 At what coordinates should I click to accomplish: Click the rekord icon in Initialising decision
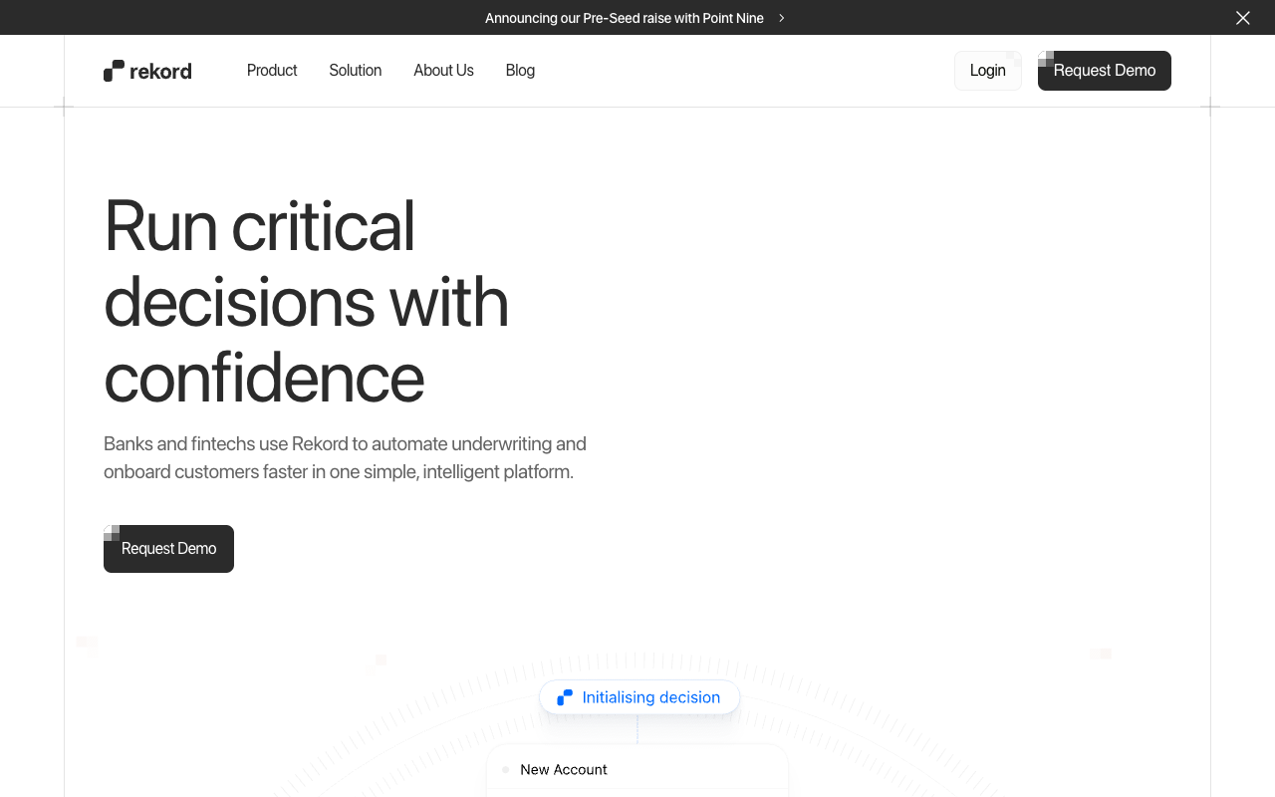tap(565, 697)
